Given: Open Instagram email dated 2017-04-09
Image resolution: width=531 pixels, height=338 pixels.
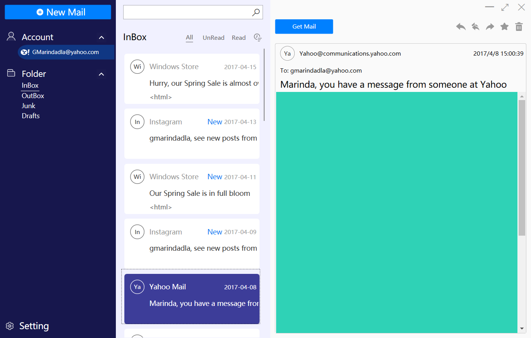Looking at the screenshot, I should pyautogui.click(x=192, y=244).
